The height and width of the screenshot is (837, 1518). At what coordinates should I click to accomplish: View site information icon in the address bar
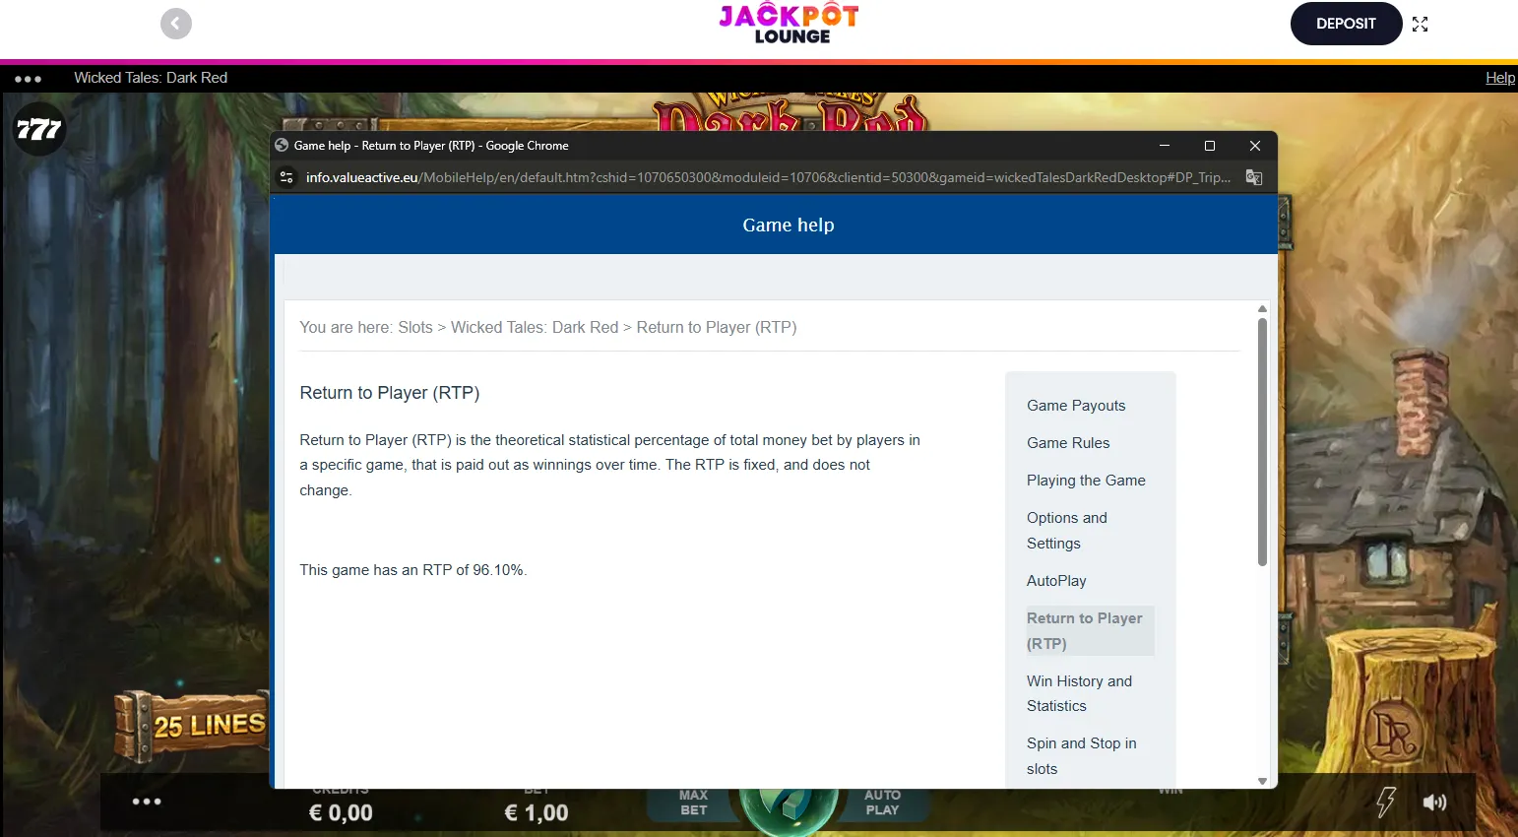pyautogui.click(x=286, y=177)
